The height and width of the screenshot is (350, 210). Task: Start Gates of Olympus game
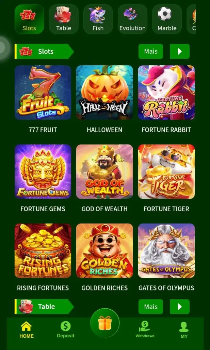coord(166,251)
